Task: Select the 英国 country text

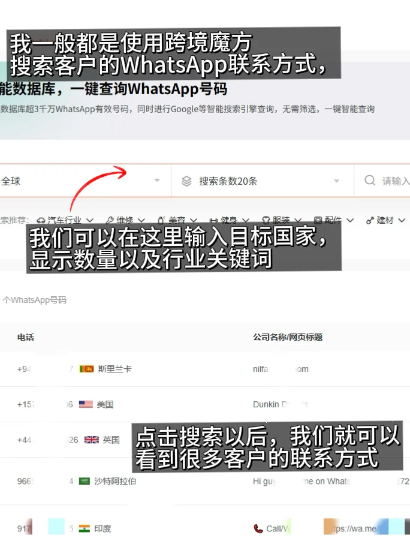Action: pyautogui.click(x=111, y=440)
